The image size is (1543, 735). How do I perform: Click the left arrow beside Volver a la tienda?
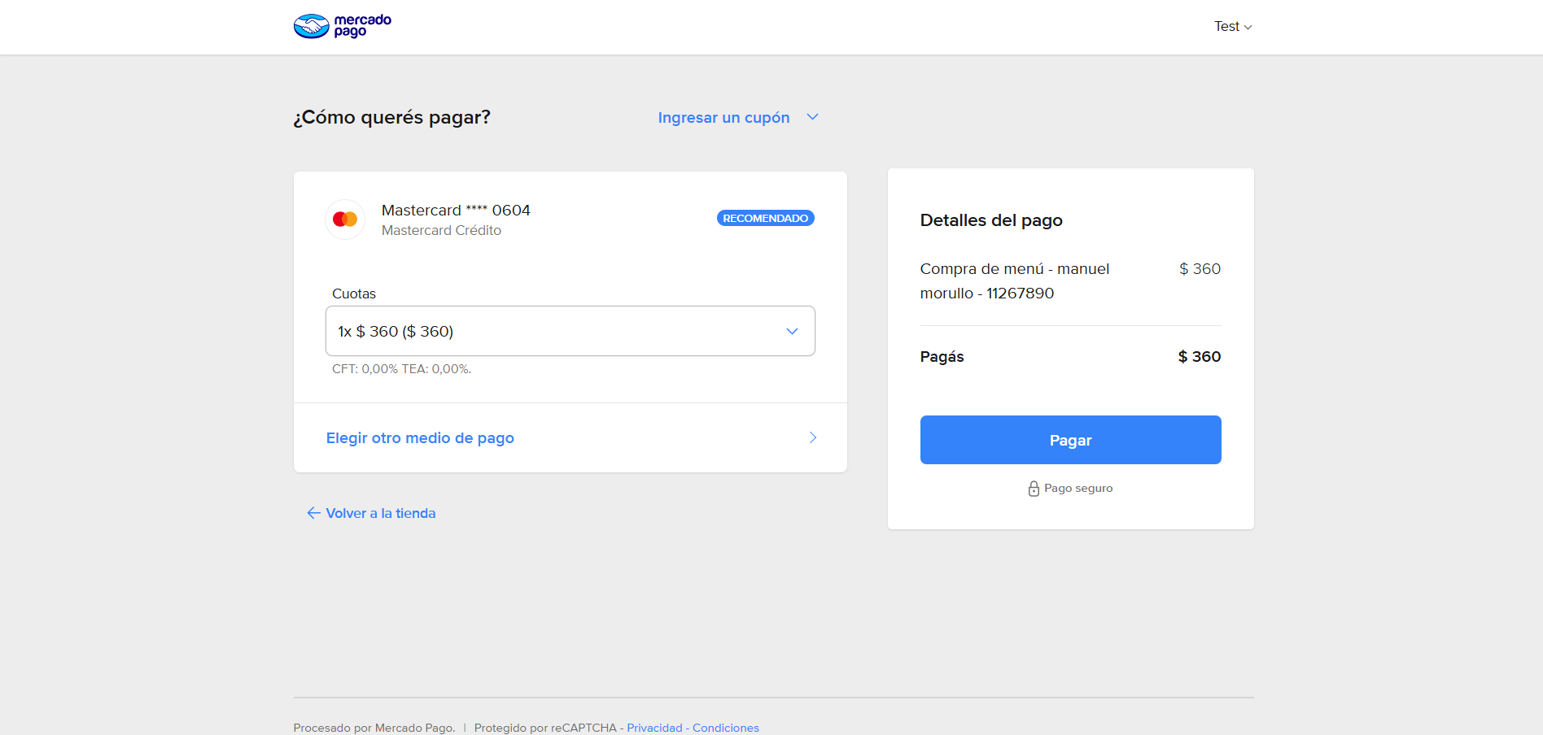(x=313, y=513)
